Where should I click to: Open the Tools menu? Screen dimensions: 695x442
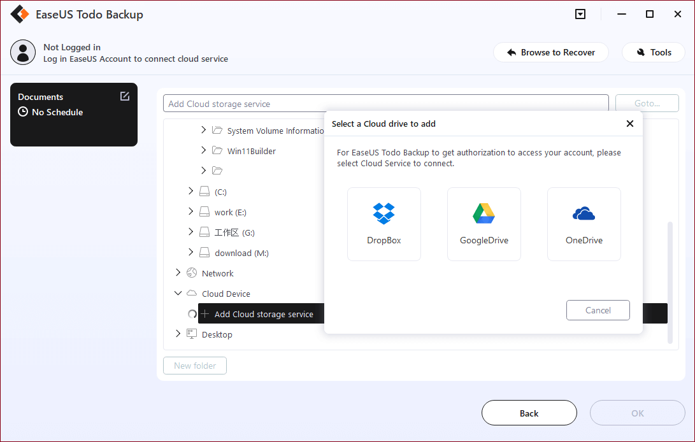pos(653,52)
